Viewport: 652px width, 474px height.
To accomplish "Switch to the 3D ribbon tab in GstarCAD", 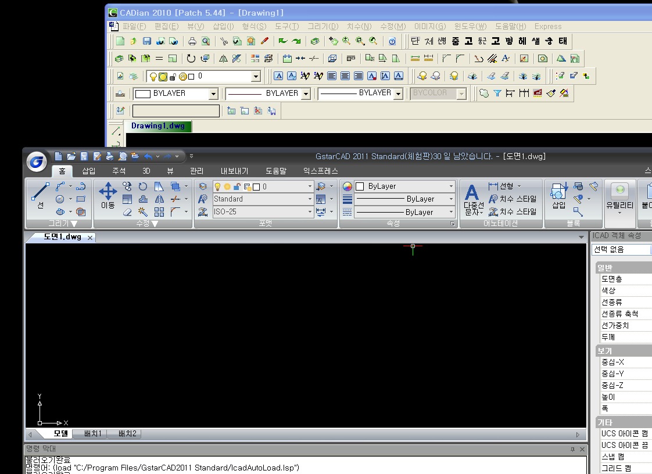I will [146, 171].
